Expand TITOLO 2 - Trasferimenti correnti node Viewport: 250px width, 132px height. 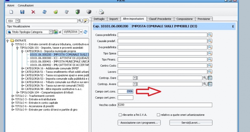[13, 96]
